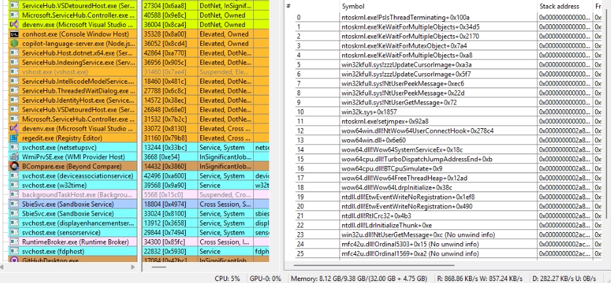611x283 pixels.
Task: Click the backgroundTaskHost.exe process icon
Action: pos(14,195)
